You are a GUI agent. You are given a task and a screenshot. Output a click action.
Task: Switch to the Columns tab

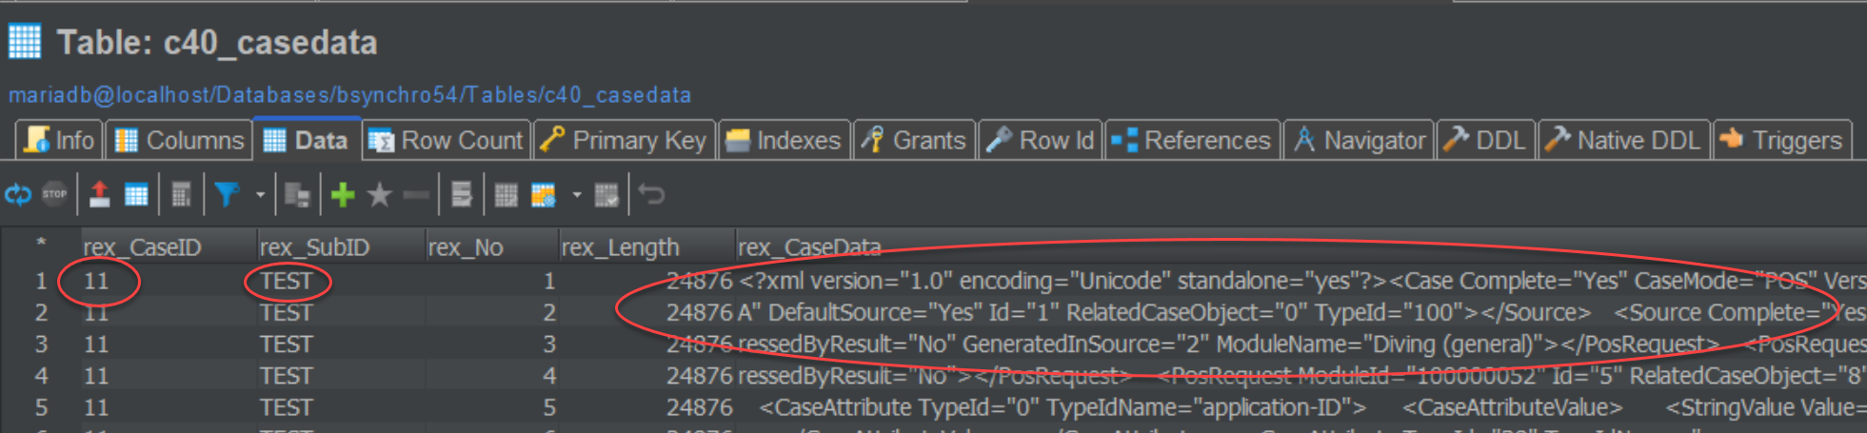178,140
